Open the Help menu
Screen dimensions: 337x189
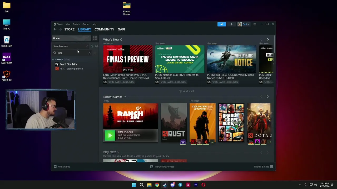[94, 24]
